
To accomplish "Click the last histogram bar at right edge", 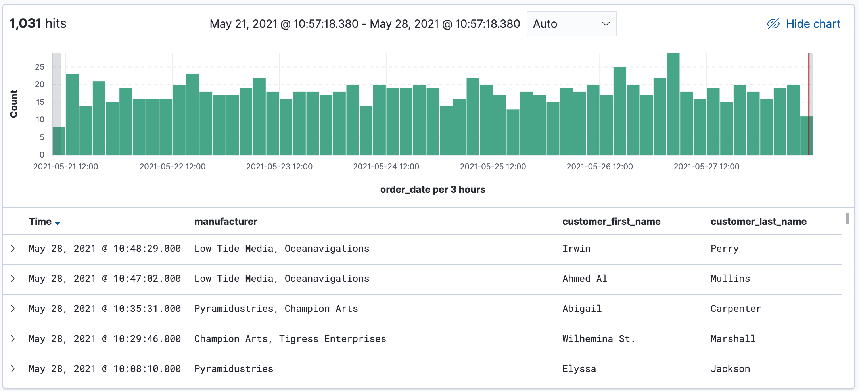I will [x=804, y=135].
